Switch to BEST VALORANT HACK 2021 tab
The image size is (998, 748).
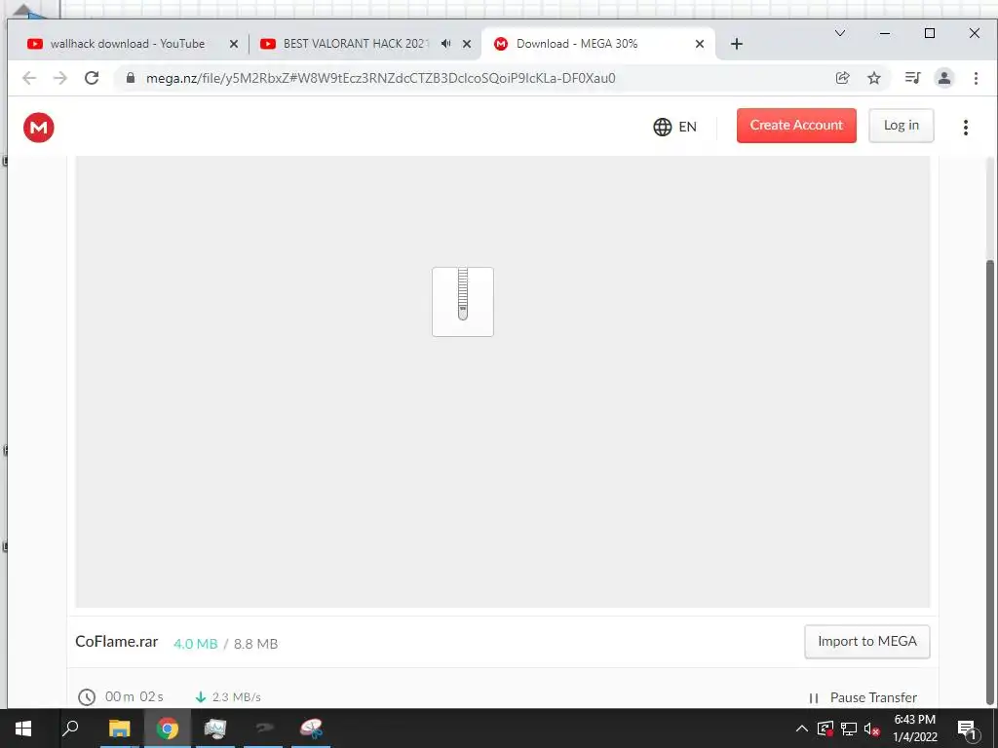coord(357,43)
